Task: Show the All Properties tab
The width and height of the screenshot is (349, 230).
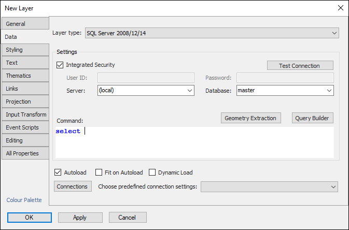Action: click(x=25, y=153)
